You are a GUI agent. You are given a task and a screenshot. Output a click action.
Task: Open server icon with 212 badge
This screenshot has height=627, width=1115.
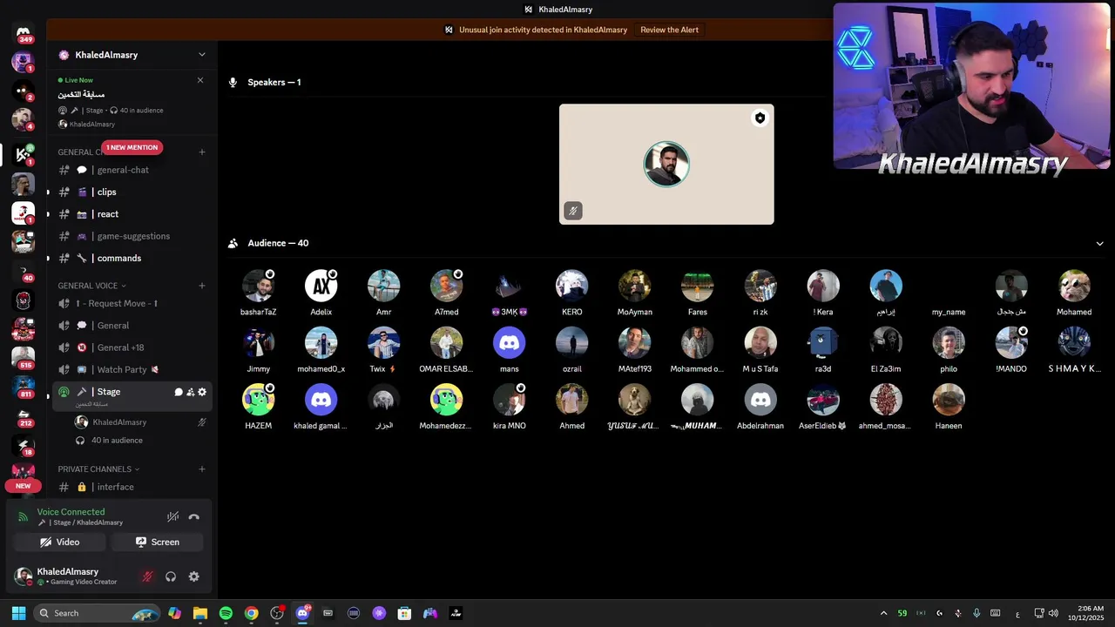24,416
